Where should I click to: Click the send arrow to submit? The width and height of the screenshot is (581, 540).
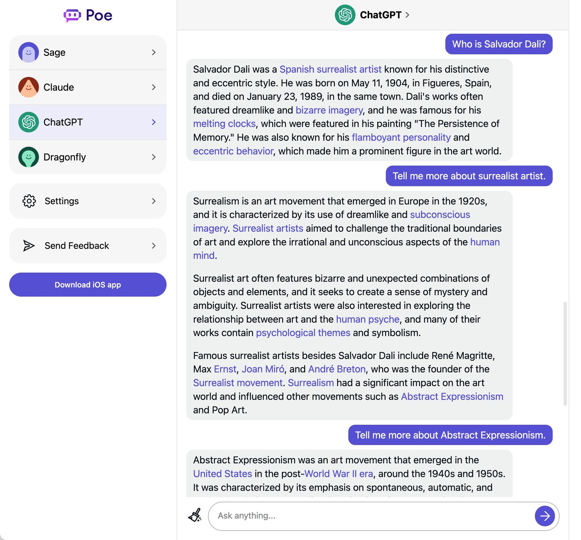click(545, 516)
